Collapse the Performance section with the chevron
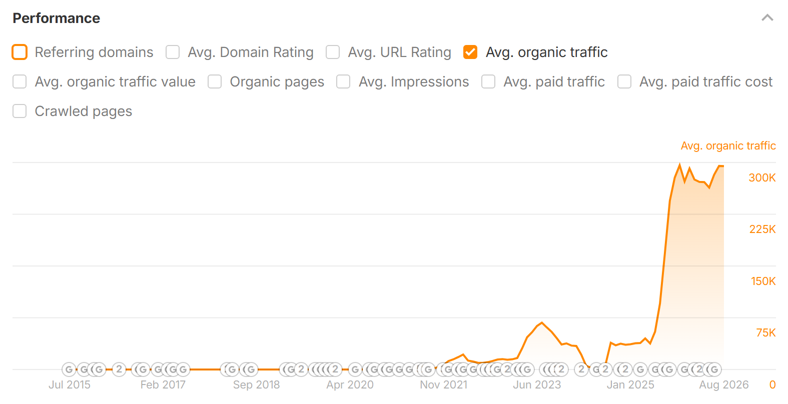788x404 pixels. 767,18
